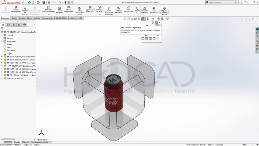Click Zoom to fit magnifier icon
Screen dimensions: 259x146
tap(125, 19)
